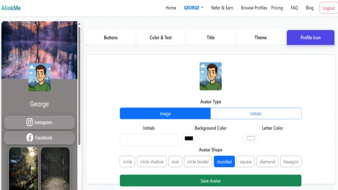
Task: Select diamond avatar shape
Action: (267, 162)
